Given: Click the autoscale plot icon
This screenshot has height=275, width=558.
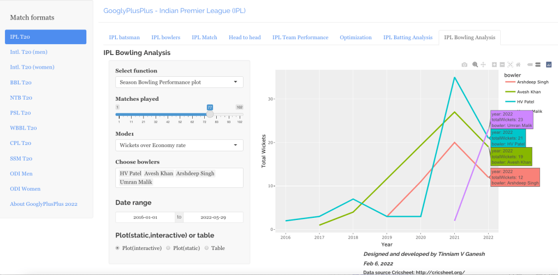Looking at the screenshot, I should pyautogui.click(x=510, y=64).
